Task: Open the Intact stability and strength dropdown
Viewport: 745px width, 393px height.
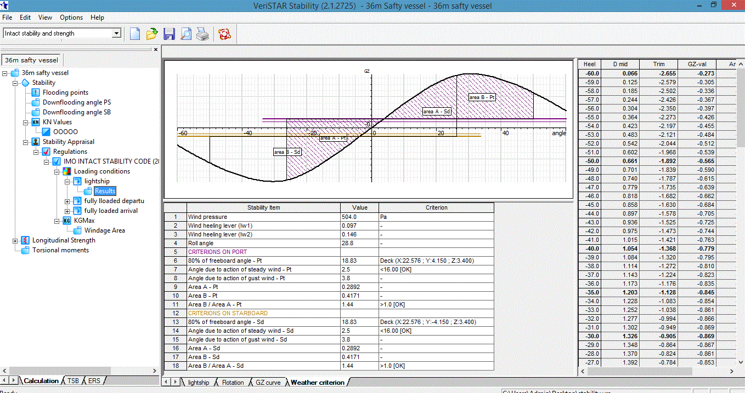Action: tap(116, 33)
